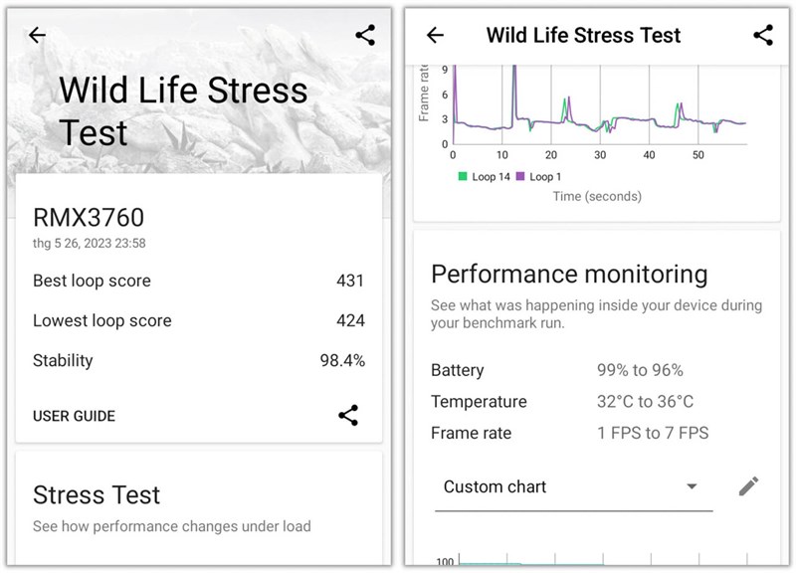Tap the Frame rate FPS row
Image resolution: width=796 pixels, height=573 pixels.
tap(595, 433)
